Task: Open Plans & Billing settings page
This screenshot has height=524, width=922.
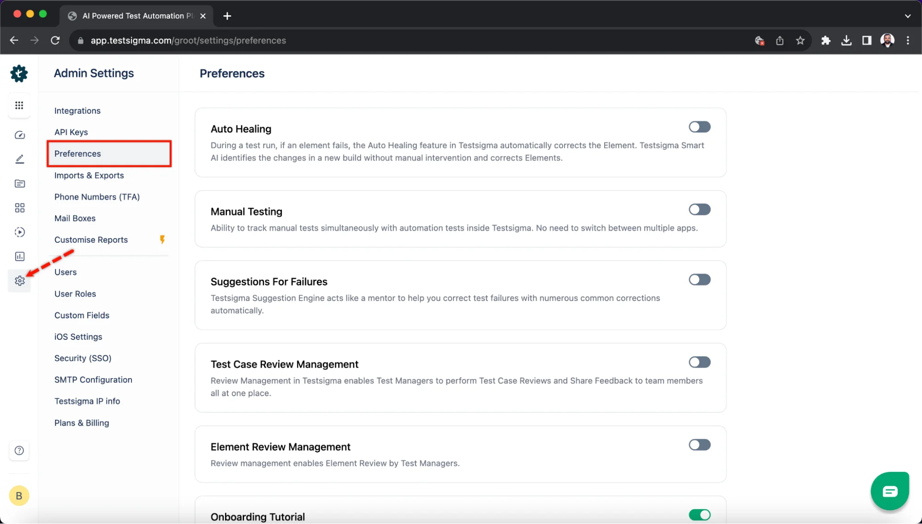Action: click(82, 423)
